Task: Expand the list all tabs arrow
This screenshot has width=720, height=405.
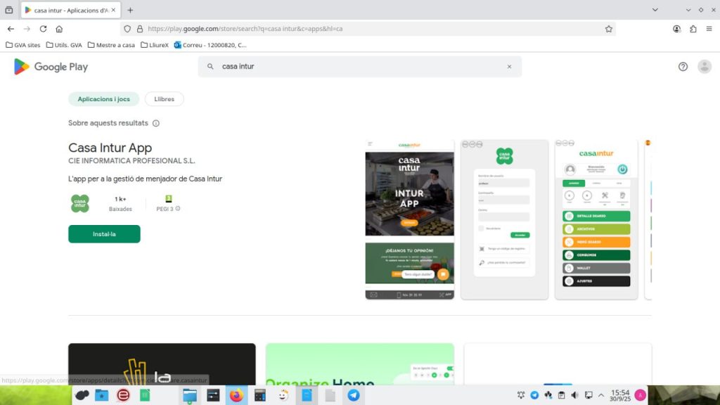Action: click(x=655, y=10)
